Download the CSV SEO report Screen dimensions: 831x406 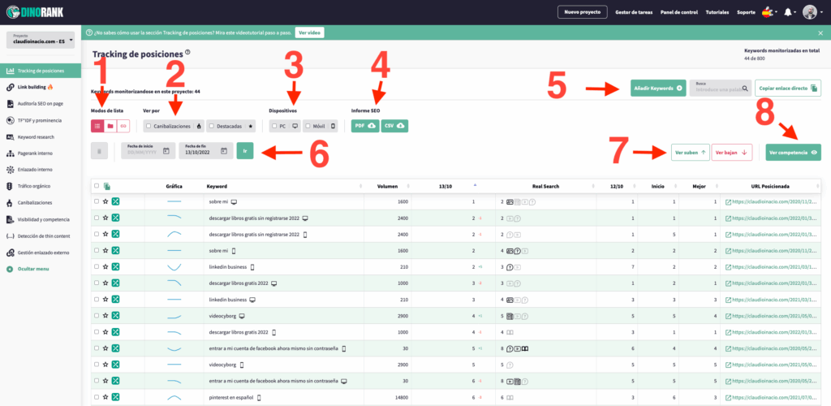click(x=394, y=126)
